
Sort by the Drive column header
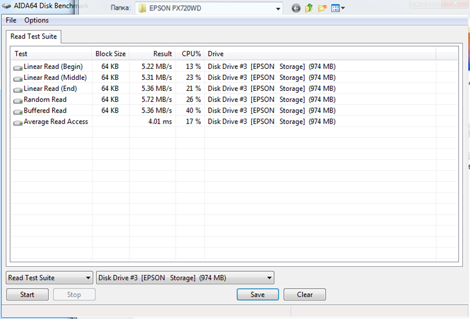320,53
